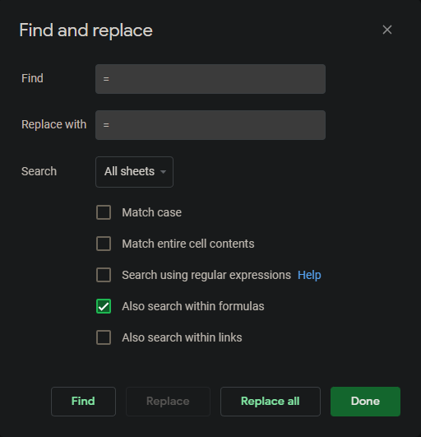
Task: Enable Search using regular expressions checkbox
Action: pyautogui.click(x=104, y=275)
